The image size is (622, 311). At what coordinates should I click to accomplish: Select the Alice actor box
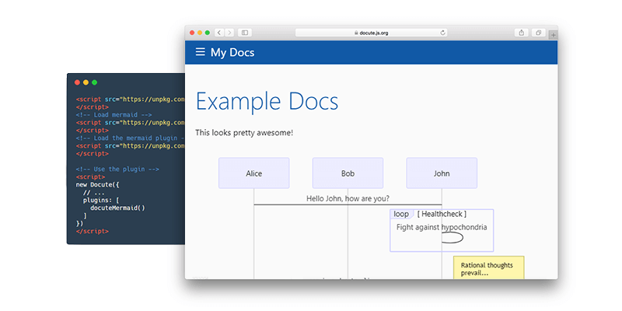[x=254, y=173]
